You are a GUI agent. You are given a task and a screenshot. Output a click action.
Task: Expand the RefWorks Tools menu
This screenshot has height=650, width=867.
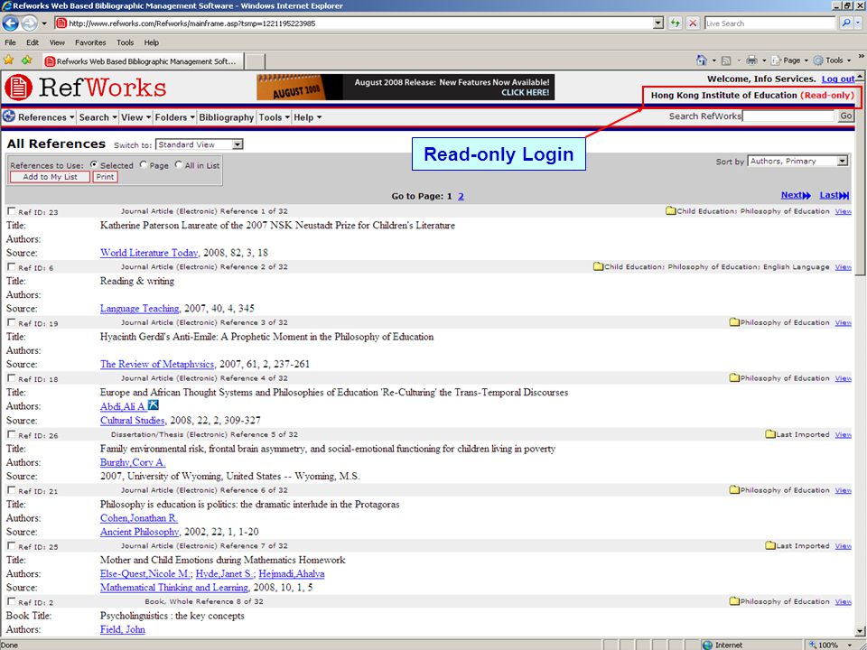tap(275, 117)
